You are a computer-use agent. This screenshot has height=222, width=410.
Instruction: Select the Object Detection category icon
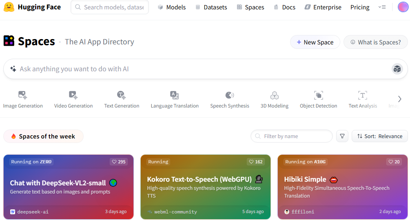click(319, 95)
